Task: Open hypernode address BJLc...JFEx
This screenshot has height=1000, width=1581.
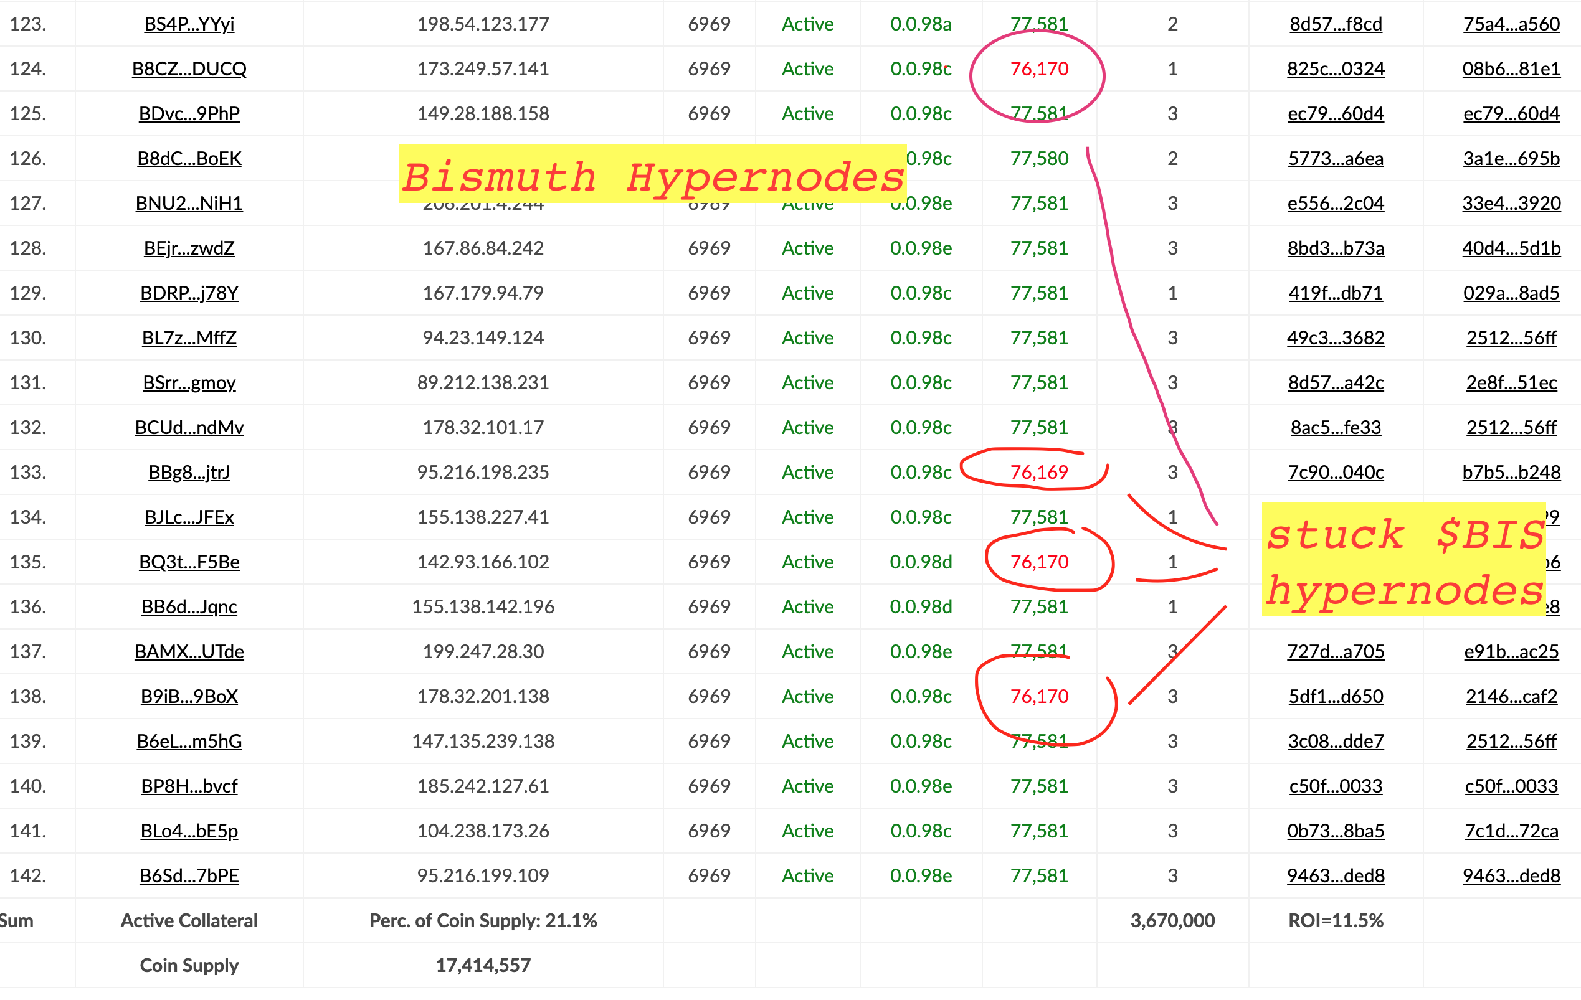Action: tap(189, 517)
